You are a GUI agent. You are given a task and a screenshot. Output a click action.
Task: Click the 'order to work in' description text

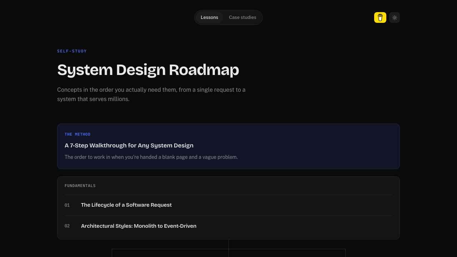click(x=151, y=157)
